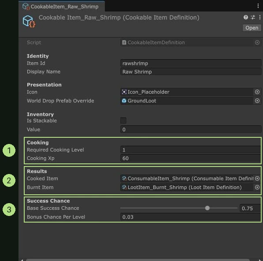Screen dimensions: 263x261
Task: Click the Open button
Action: point(252,28)
